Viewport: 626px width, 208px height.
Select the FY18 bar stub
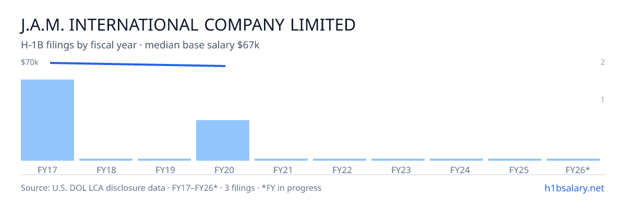[x=106, y=160]
